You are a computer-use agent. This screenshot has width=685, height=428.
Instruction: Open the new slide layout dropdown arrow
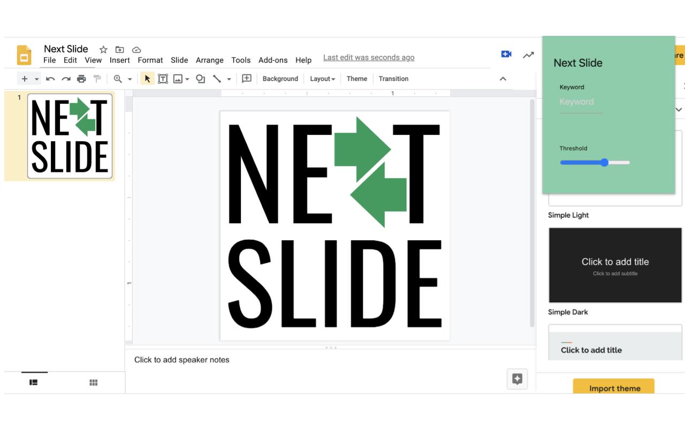[x=37, y=79]
